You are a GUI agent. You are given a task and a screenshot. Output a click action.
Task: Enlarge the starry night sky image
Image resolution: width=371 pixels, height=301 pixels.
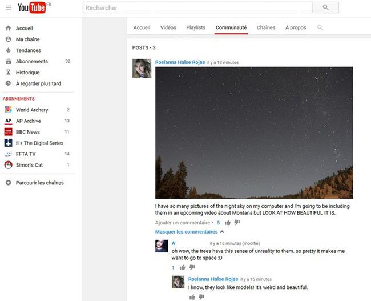[254, 133]
